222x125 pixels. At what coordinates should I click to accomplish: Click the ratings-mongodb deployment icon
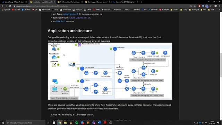click(153, 53)
